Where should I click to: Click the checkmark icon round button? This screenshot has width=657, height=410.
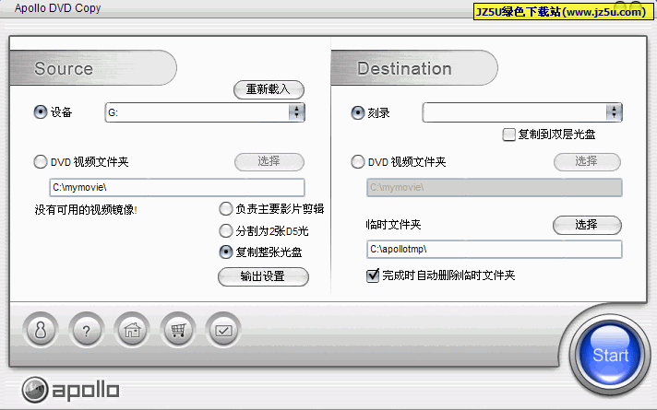(223, 330)
